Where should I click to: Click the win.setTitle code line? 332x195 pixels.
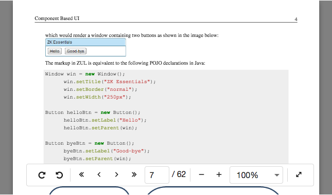(110, 82)
